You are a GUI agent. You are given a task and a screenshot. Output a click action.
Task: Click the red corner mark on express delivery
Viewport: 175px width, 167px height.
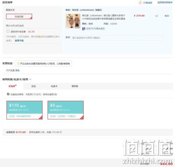pos(31,18)
